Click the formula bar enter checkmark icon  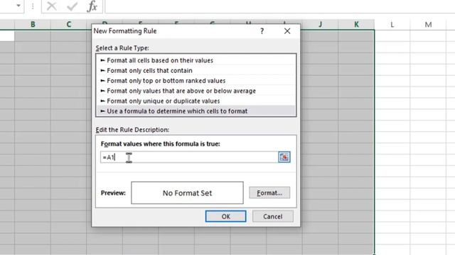pyautogui.click(x=72, y=6)
